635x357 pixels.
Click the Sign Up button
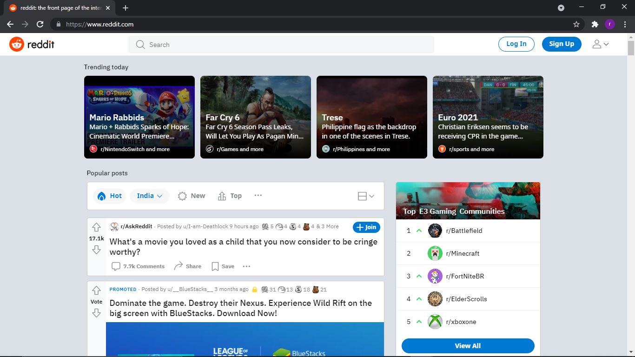click(x=562, y=44)
